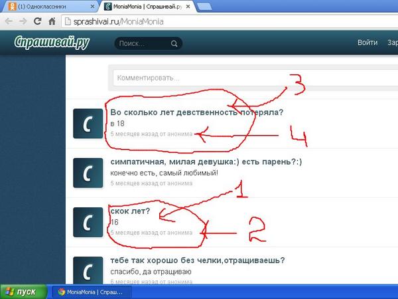Viewport: 398px width, 299px height.
Task: Focus the Комментировать comment field
Action: [x=255, y=78]
